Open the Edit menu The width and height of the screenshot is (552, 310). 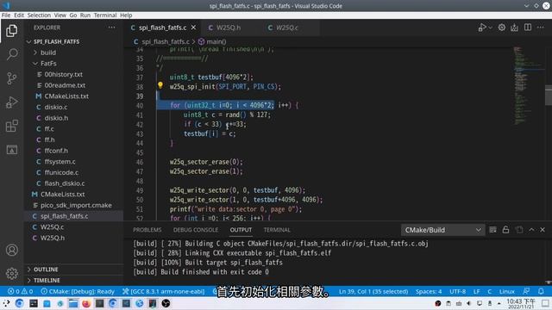click(19, 15)
